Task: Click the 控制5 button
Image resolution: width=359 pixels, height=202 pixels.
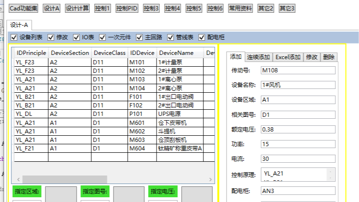Action: point(194,9)
